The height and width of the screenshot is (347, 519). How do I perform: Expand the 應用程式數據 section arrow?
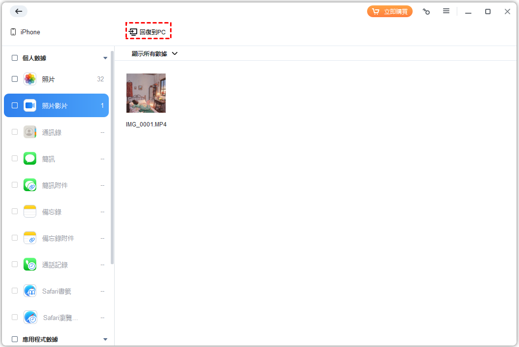105,339
